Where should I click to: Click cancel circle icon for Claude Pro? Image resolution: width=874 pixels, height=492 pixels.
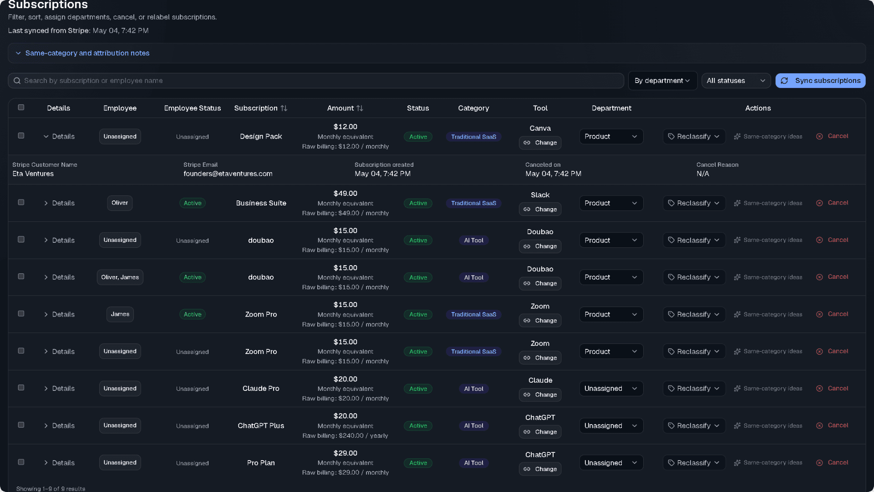[819, 389]
